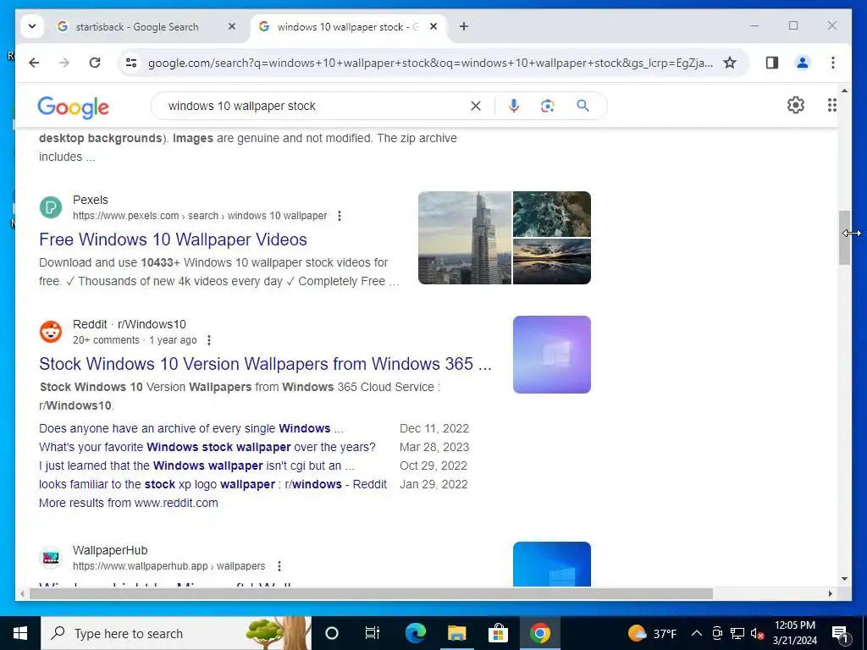The width and height of the screenshot is (867, 650).
Task: Open Chrome three-dot menu
Action: [833, 63]
